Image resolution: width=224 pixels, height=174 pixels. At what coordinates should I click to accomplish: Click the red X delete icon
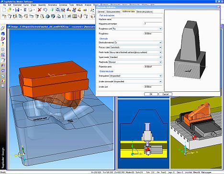click(39, 10)
